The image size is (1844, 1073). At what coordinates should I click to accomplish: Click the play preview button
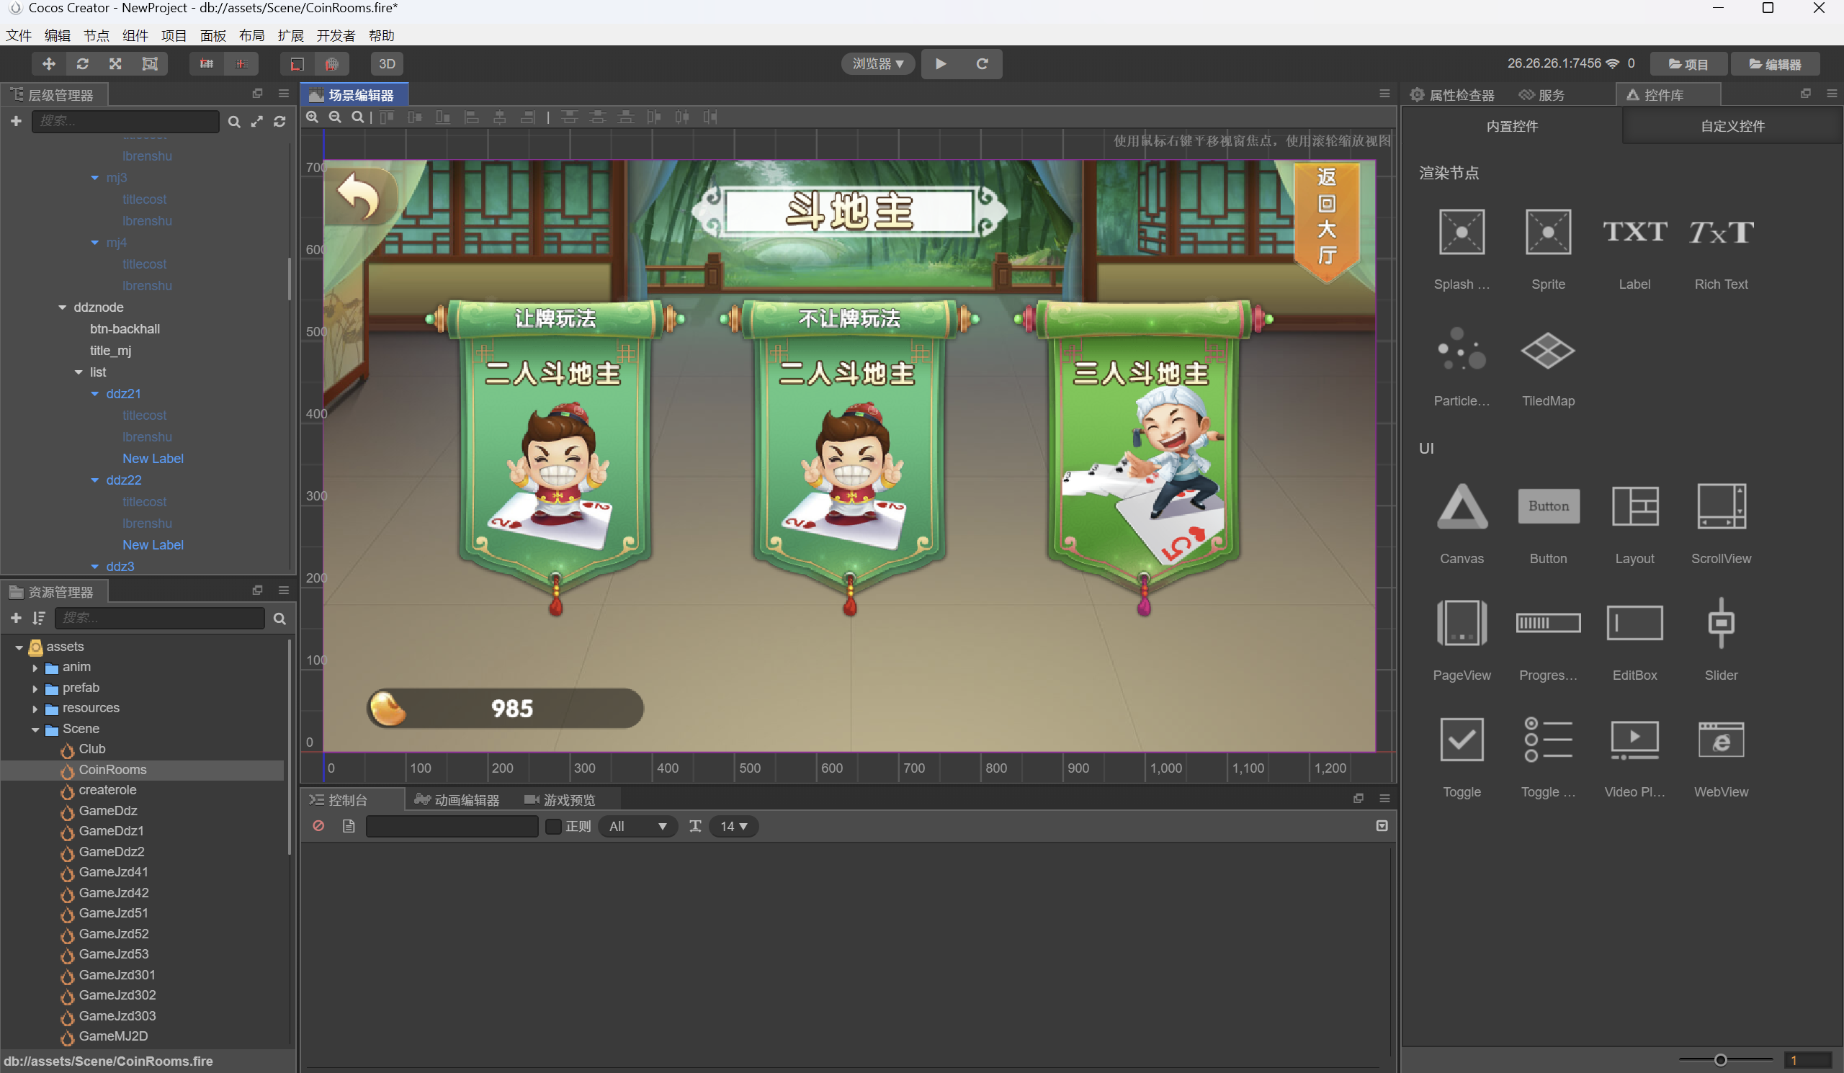[x=941, y=63]
